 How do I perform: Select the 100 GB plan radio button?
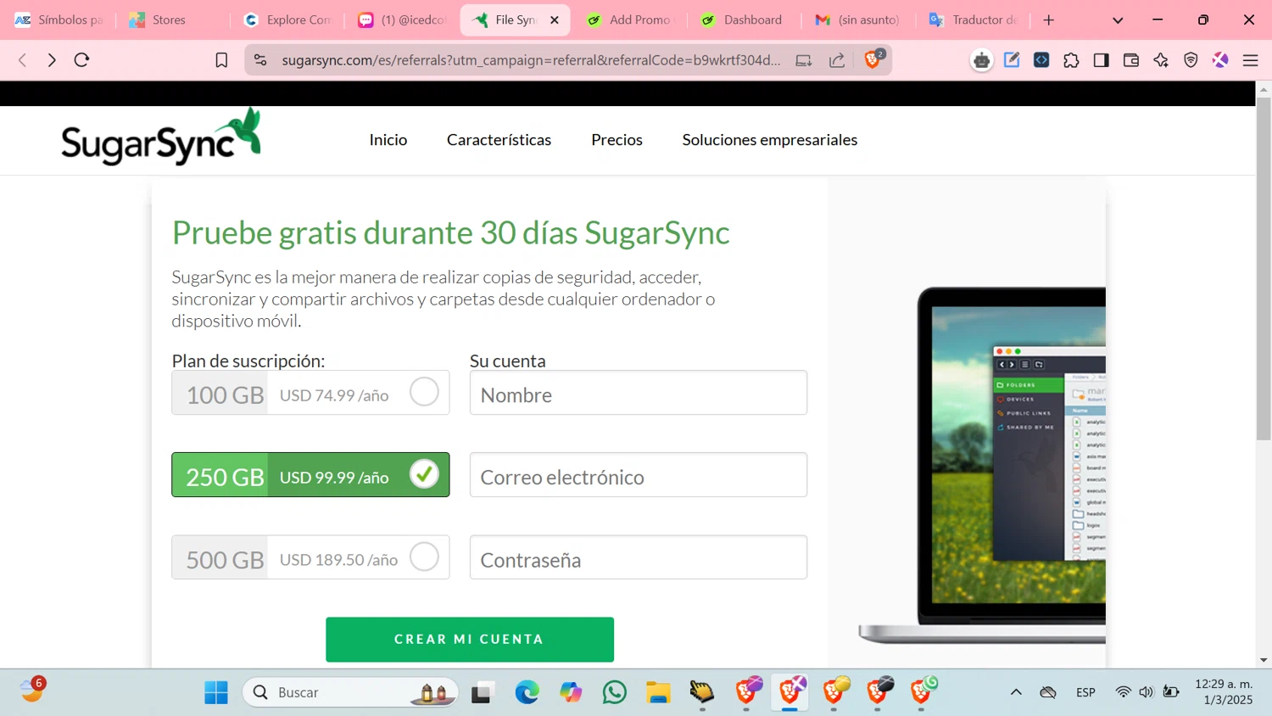(424, 392)
